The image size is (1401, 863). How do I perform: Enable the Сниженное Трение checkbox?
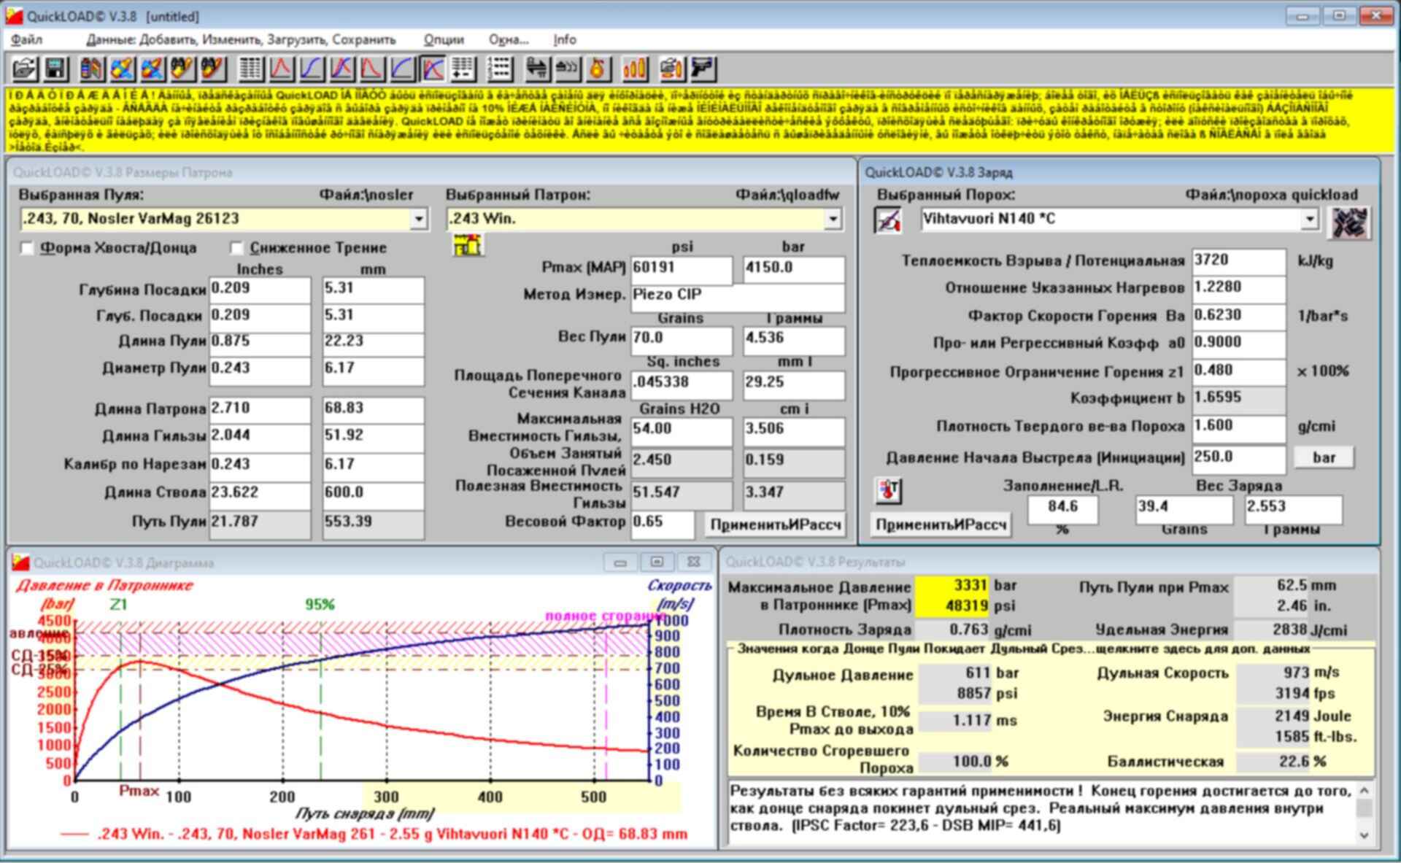[x=236, y=248]
